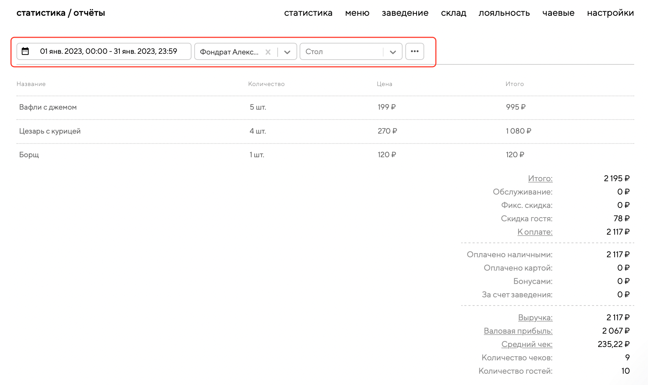650x385 pixels.
Task: Open the three-dots more options button
Action: (415, 51)
